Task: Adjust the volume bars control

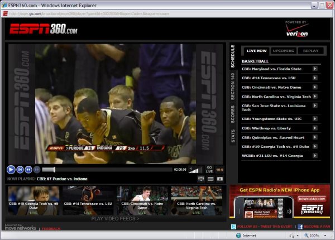Action: point(195,170)
